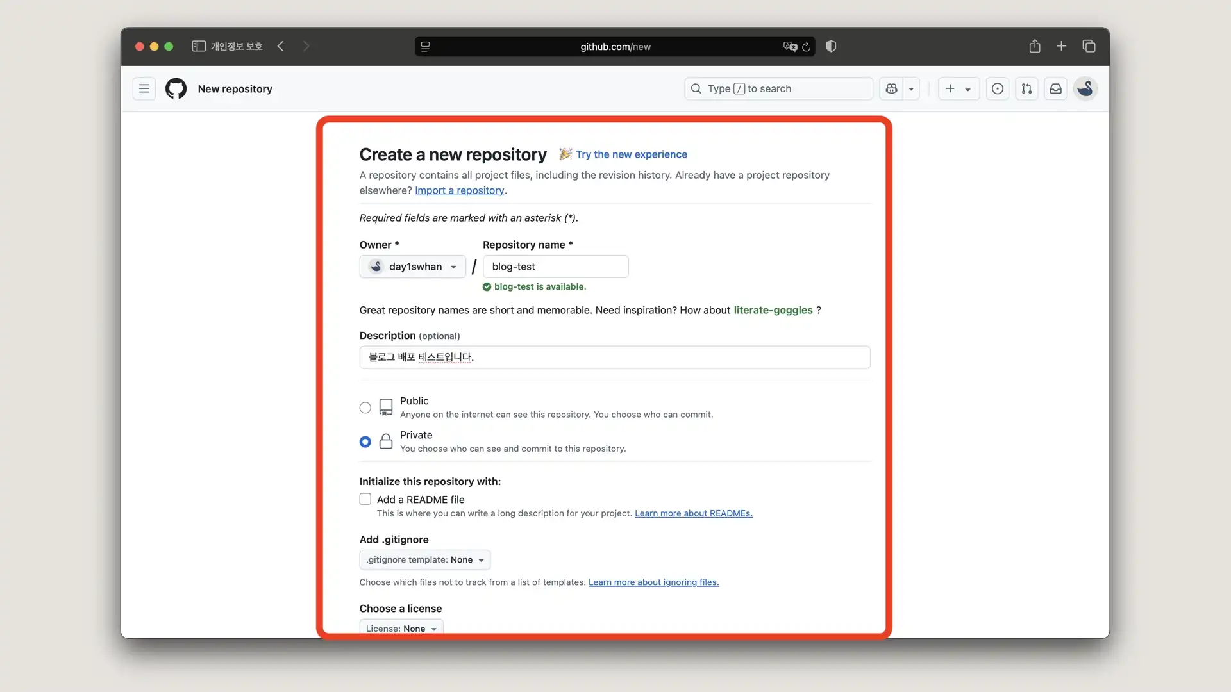The image size is (1231, 692).
Task: Click the privacy shield icon
Action: point(831,46)
